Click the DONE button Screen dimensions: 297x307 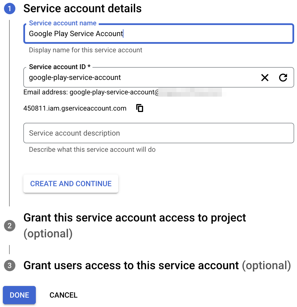(x=19, y=295)
